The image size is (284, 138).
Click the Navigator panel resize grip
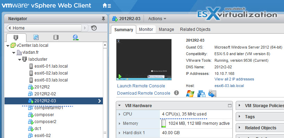(x=105, y=133)
